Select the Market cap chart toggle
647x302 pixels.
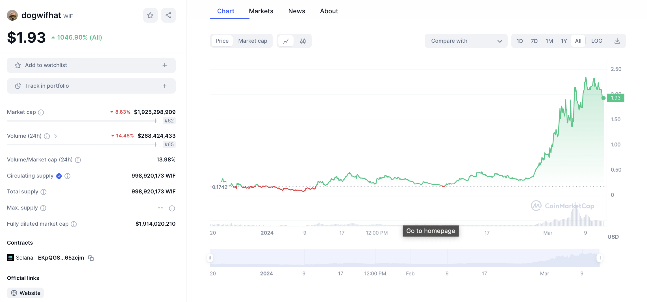point(253,41)
